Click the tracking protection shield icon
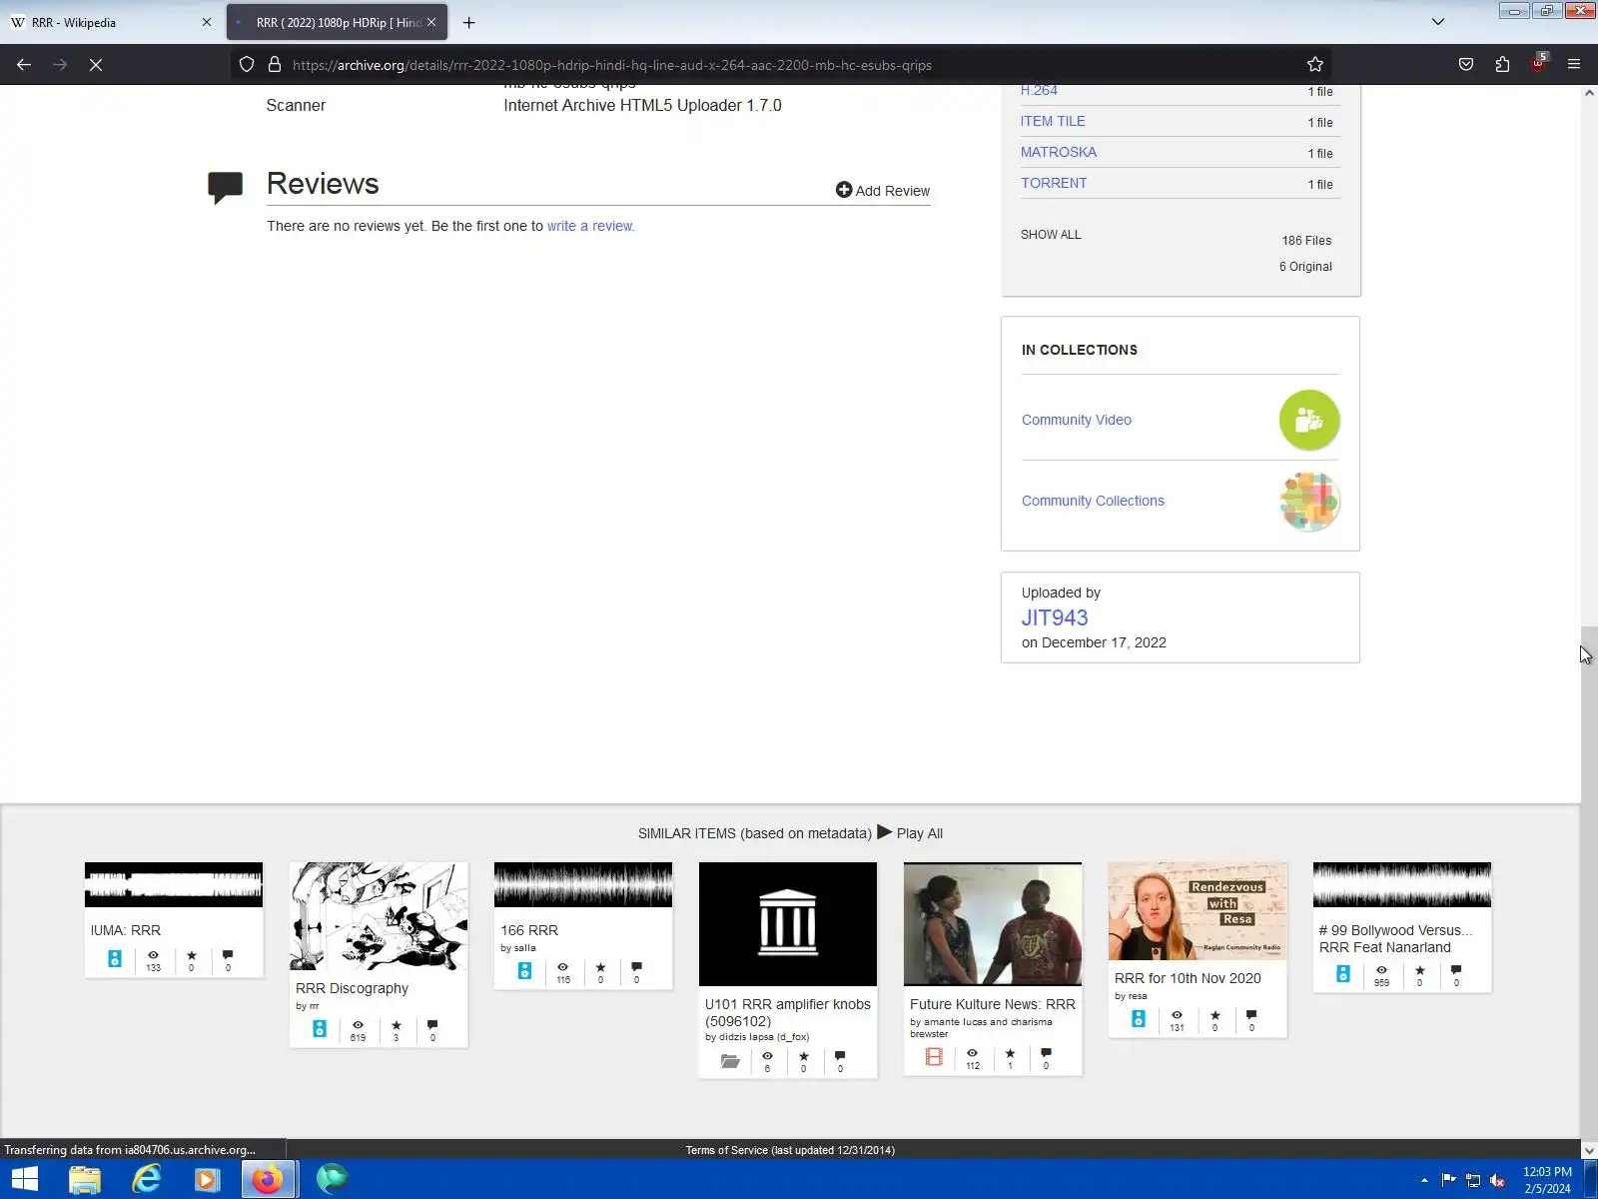1598x1199 pixels. [x=247, y=65]
